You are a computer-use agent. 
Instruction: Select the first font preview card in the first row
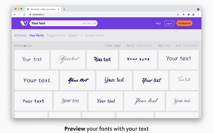[32, 60]
